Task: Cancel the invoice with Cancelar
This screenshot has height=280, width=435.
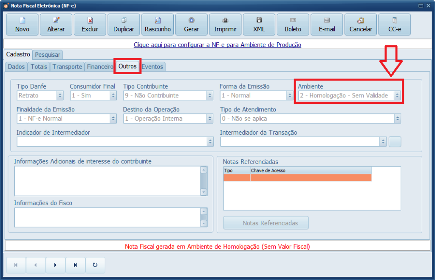Action: tap(361, 25)
